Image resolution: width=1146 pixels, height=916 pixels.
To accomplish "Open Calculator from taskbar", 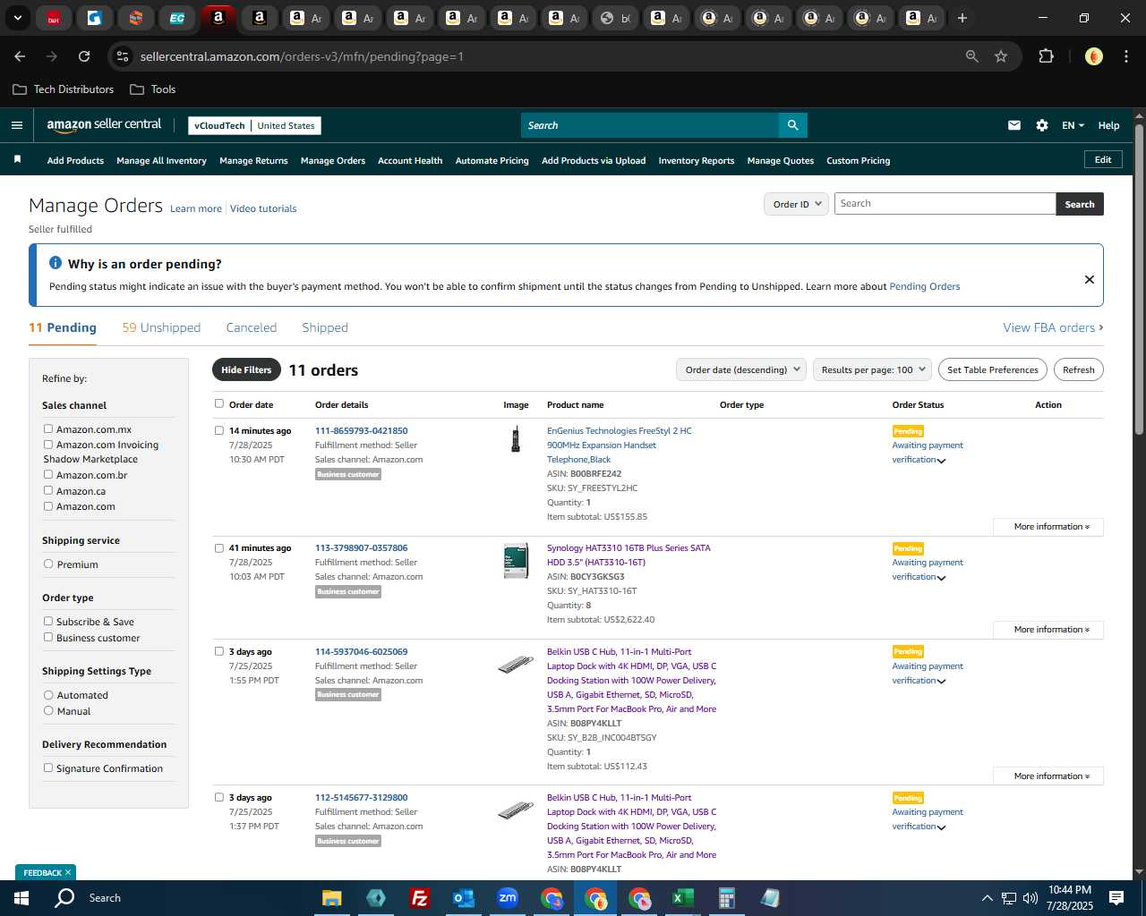I will tap(726, 898).
